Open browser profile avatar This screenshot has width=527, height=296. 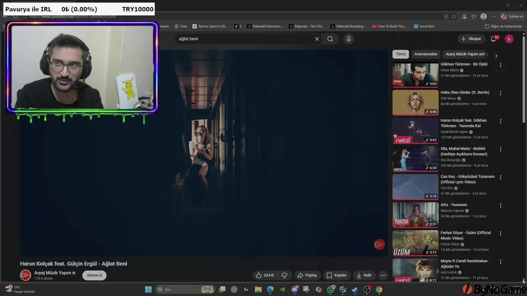484,16
